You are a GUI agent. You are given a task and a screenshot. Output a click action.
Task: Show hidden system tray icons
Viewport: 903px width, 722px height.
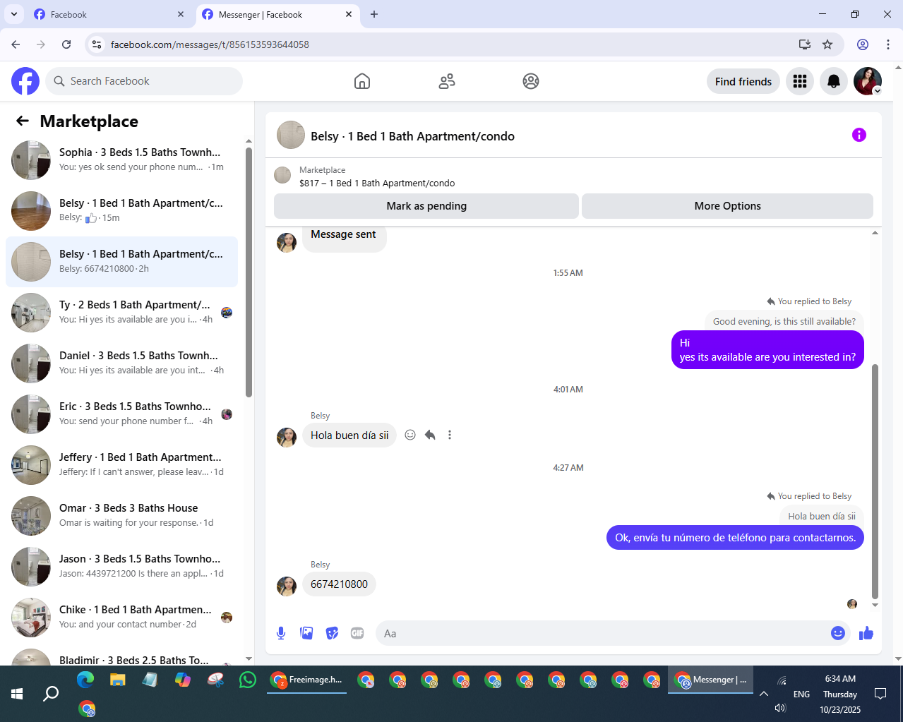click(x=764, y=694)
